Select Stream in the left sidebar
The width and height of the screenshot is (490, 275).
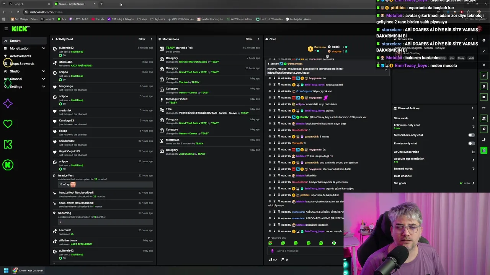pyautogui.click(x=24, y=41)
